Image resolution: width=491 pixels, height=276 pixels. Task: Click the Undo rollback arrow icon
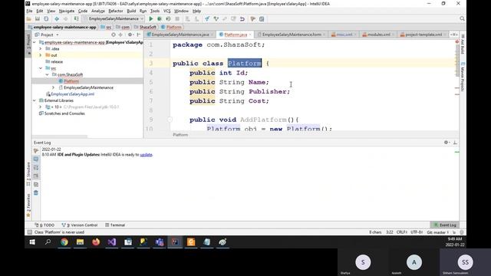pyautogui.click(x=242, y=18)
